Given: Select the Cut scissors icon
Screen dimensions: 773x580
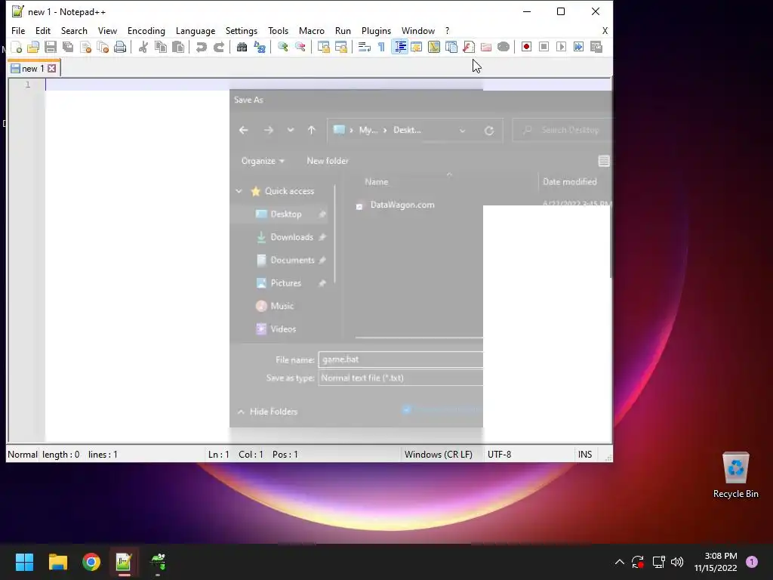Looking at the screenshot, I should [143, 47].
